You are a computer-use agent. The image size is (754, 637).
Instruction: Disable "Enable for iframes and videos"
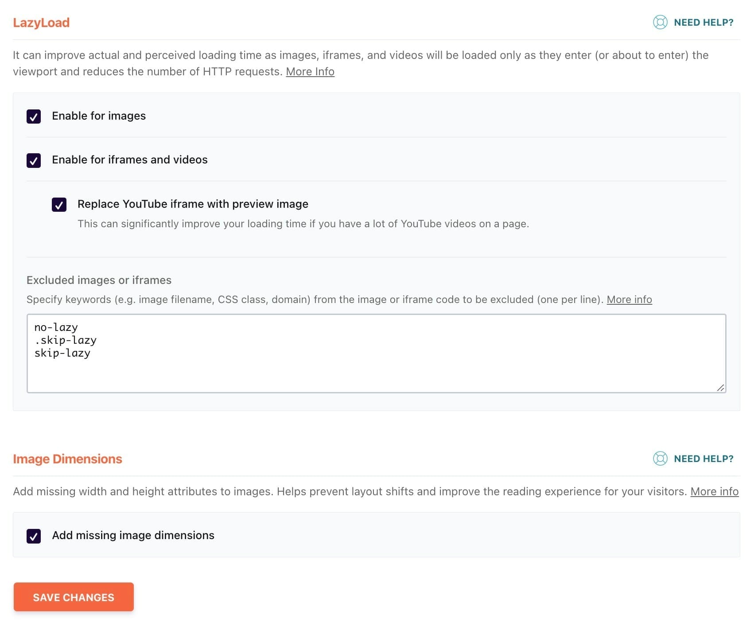[x=33, y=160]
